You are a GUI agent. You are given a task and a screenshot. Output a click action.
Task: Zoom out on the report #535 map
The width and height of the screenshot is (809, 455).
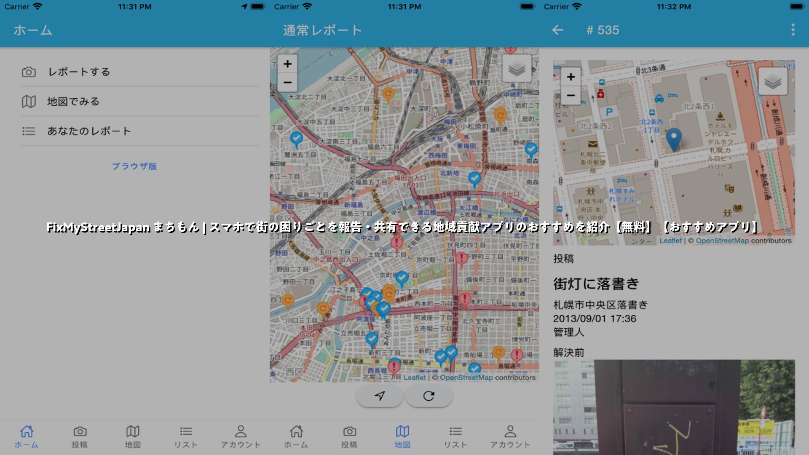[x=571, y=95]
